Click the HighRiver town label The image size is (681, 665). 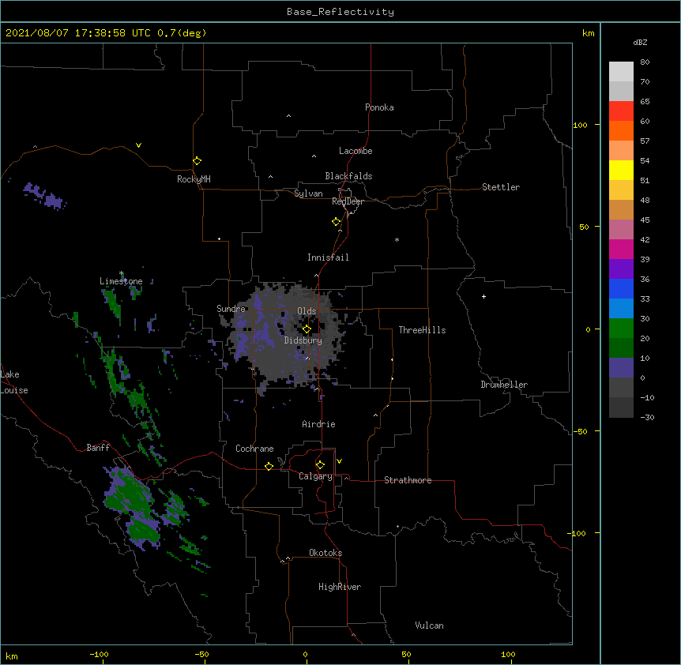pyautogui.click(x=340, y=587)
